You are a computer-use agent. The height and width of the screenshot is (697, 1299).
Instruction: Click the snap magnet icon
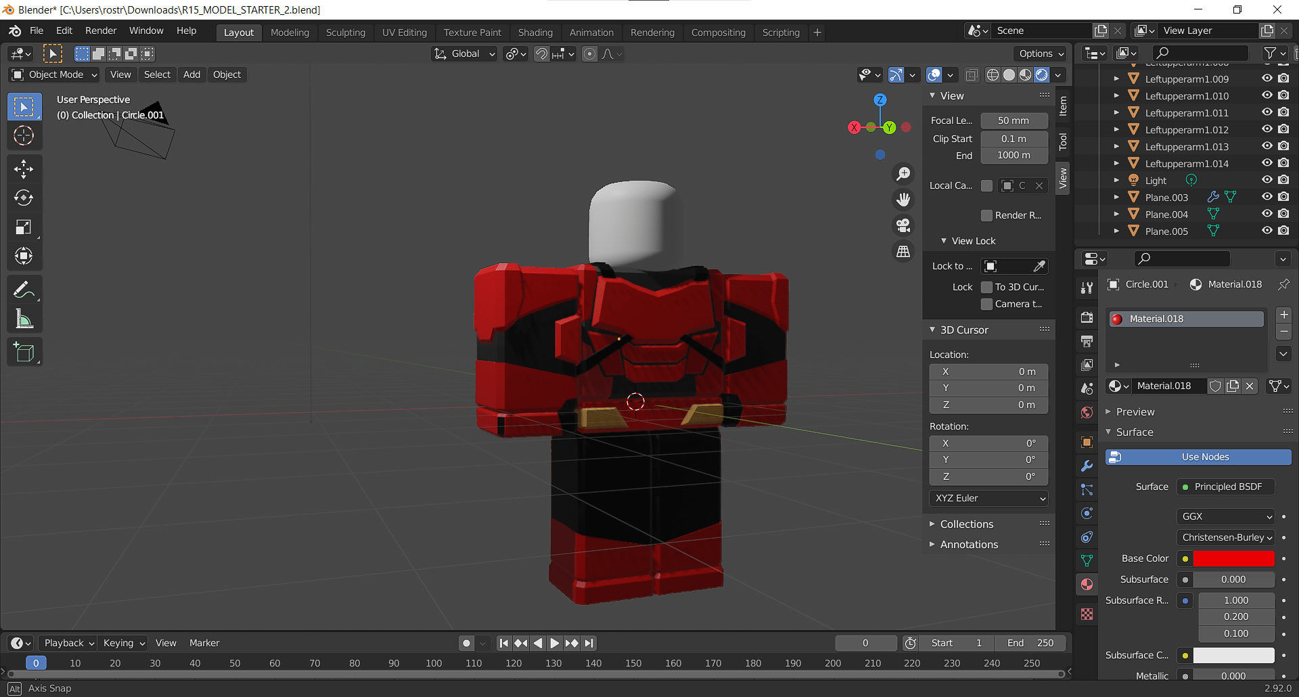pyautogui.click(x=541, y=53)
